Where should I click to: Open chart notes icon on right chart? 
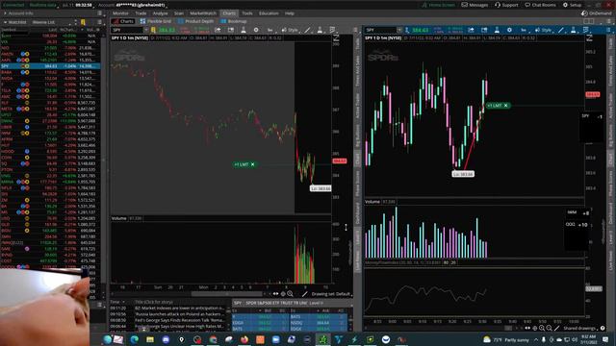(586, 30)
